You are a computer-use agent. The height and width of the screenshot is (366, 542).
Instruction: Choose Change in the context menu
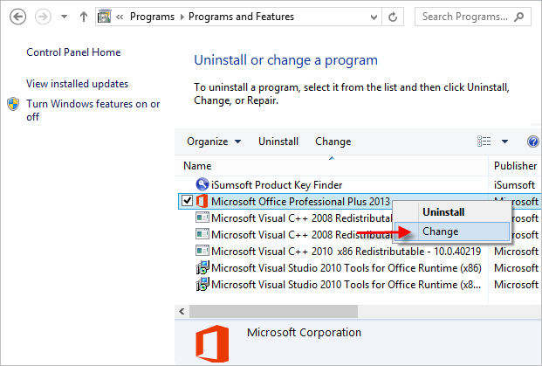tap(452, 231)
